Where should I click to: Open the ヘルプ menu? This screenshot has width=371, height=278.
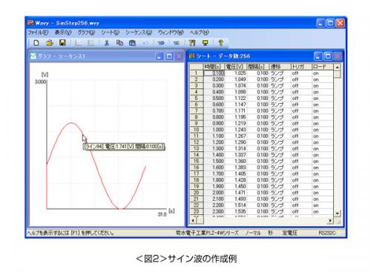[x=200, y=33]
